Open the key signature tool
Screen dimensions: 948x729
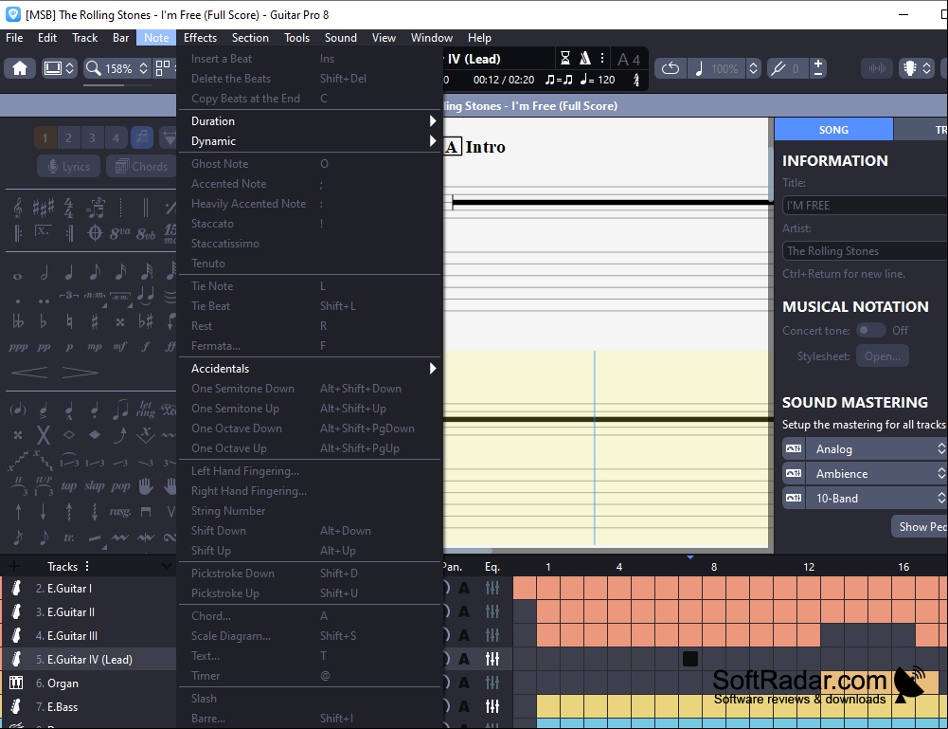click(x=43, y=209)
